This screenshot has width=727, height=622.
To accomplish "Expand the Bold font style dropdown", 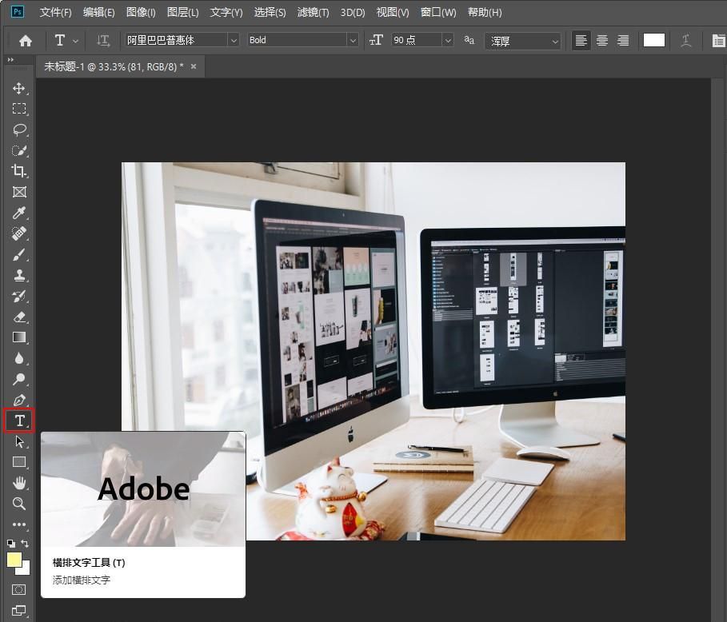I will pos(303,40).
